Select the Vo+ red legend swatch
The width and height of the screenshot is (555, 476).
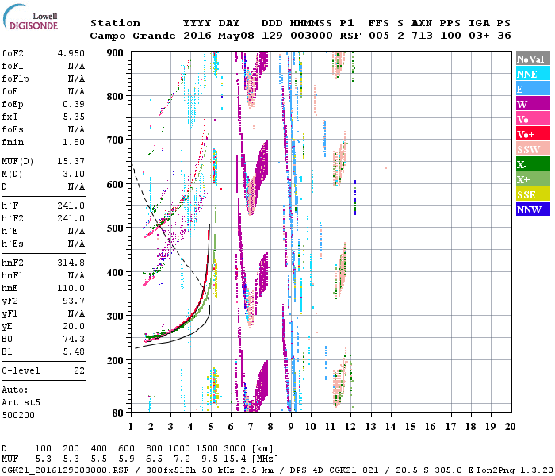533,134
